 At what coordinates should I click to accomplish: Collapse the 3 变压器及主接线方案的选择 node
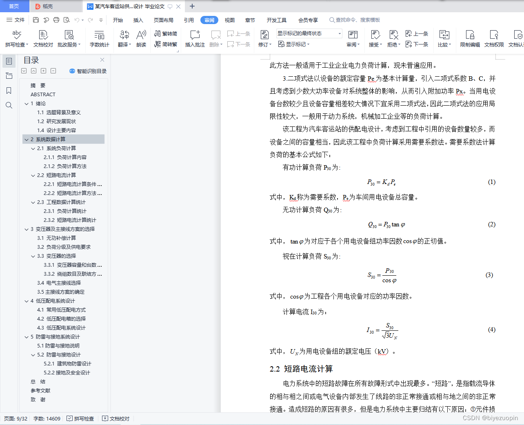[27, 229]
